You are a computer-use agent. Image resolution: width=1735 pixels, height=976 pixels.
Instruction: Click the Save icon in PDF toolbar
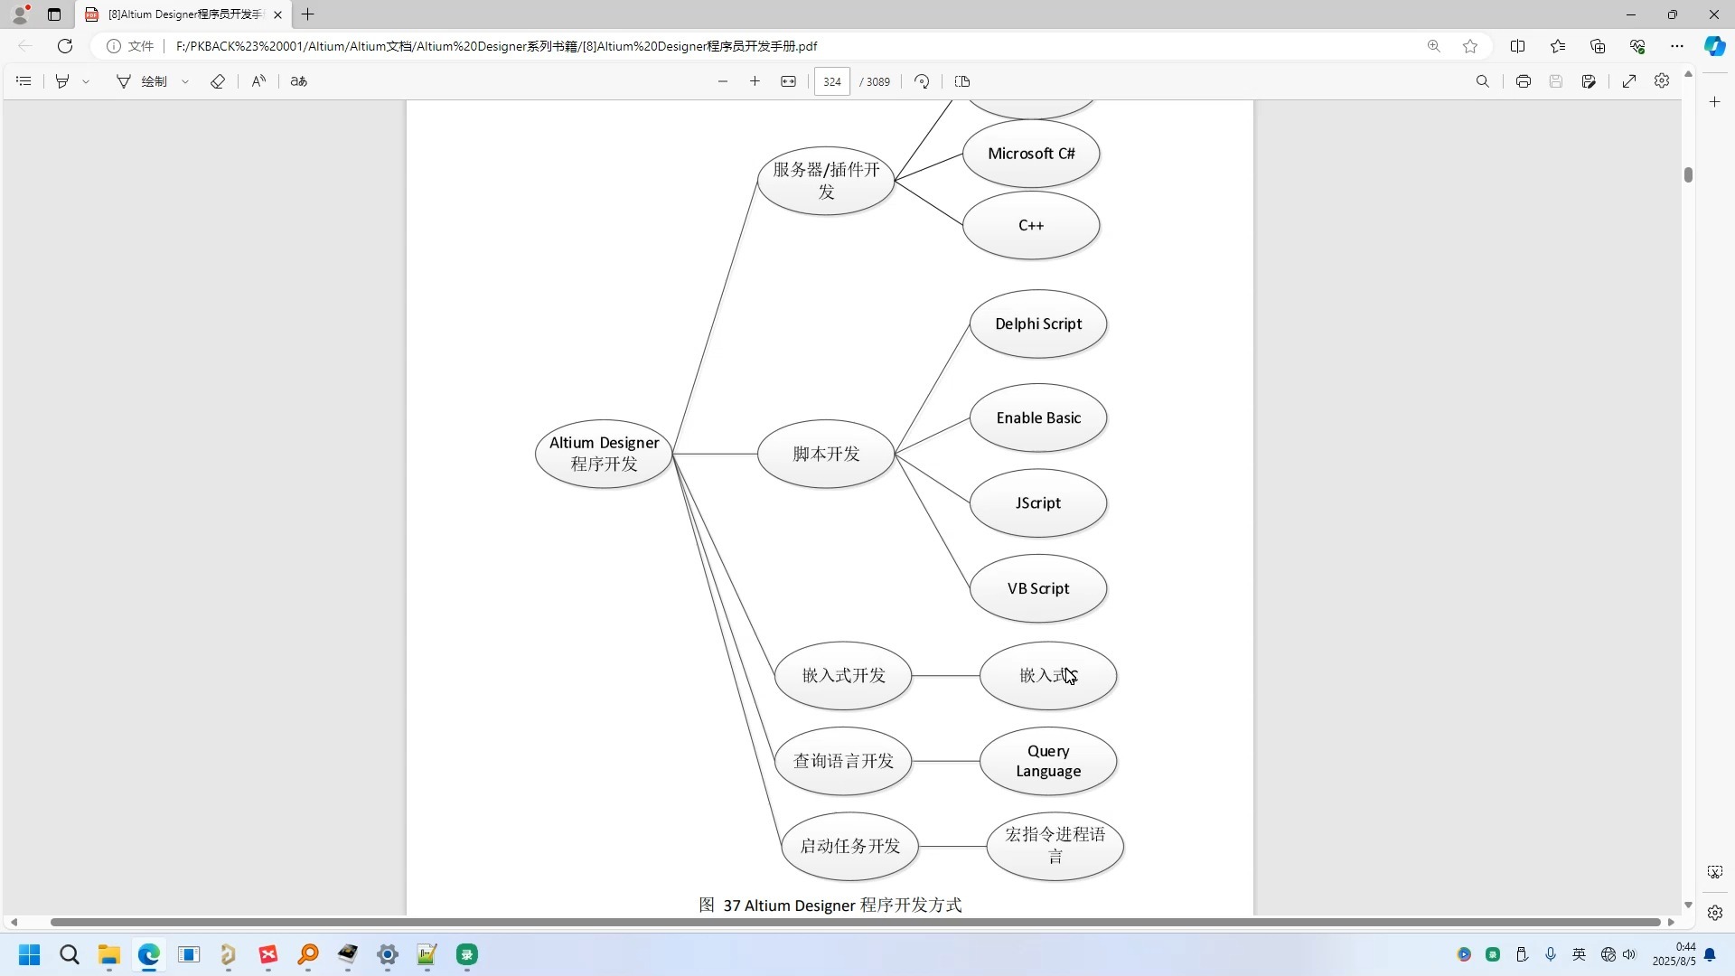[1556, 81]
